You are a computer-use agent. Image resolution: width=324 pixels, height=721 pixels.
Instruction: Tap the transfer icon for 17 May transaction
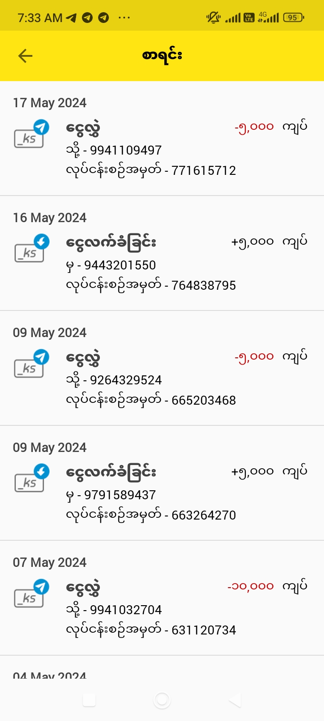pyautogui.click(x=30, y=134)
